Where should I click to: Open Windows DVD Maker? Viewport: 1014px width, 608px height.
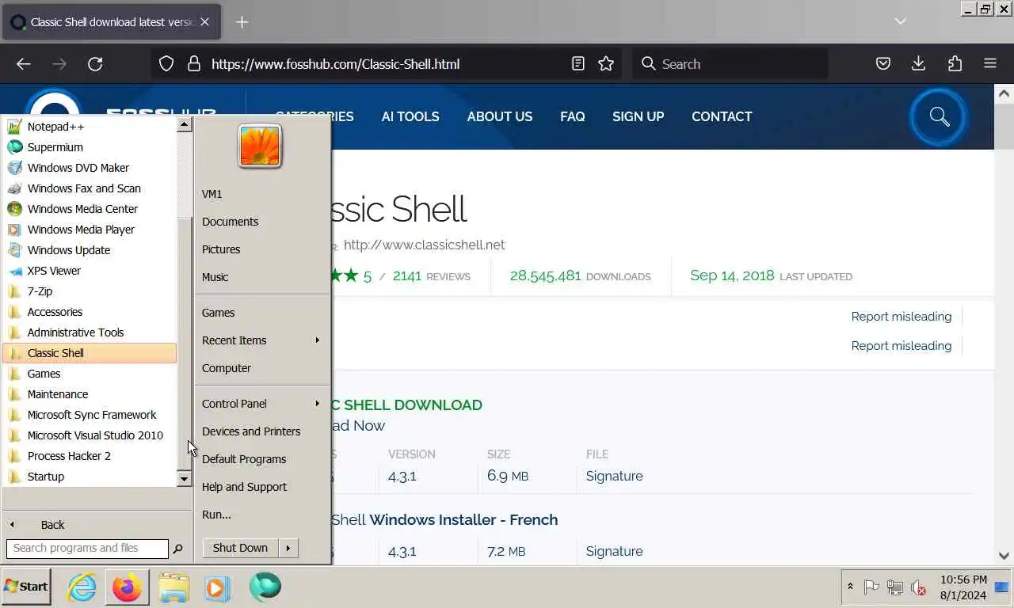click(x=90, y=168)
